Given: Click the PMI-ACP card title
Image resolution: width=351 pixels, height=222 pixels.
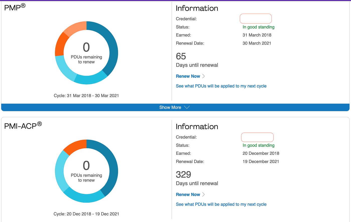Looking at the screenshot, I should coord(23,125).
